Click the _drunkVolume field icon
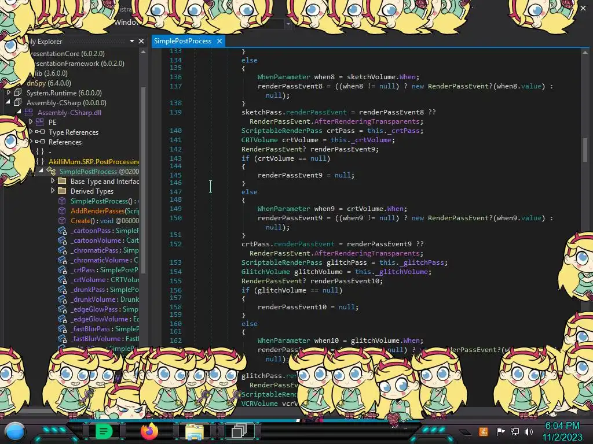Screen dimensions: 593x444 point(62,299)
